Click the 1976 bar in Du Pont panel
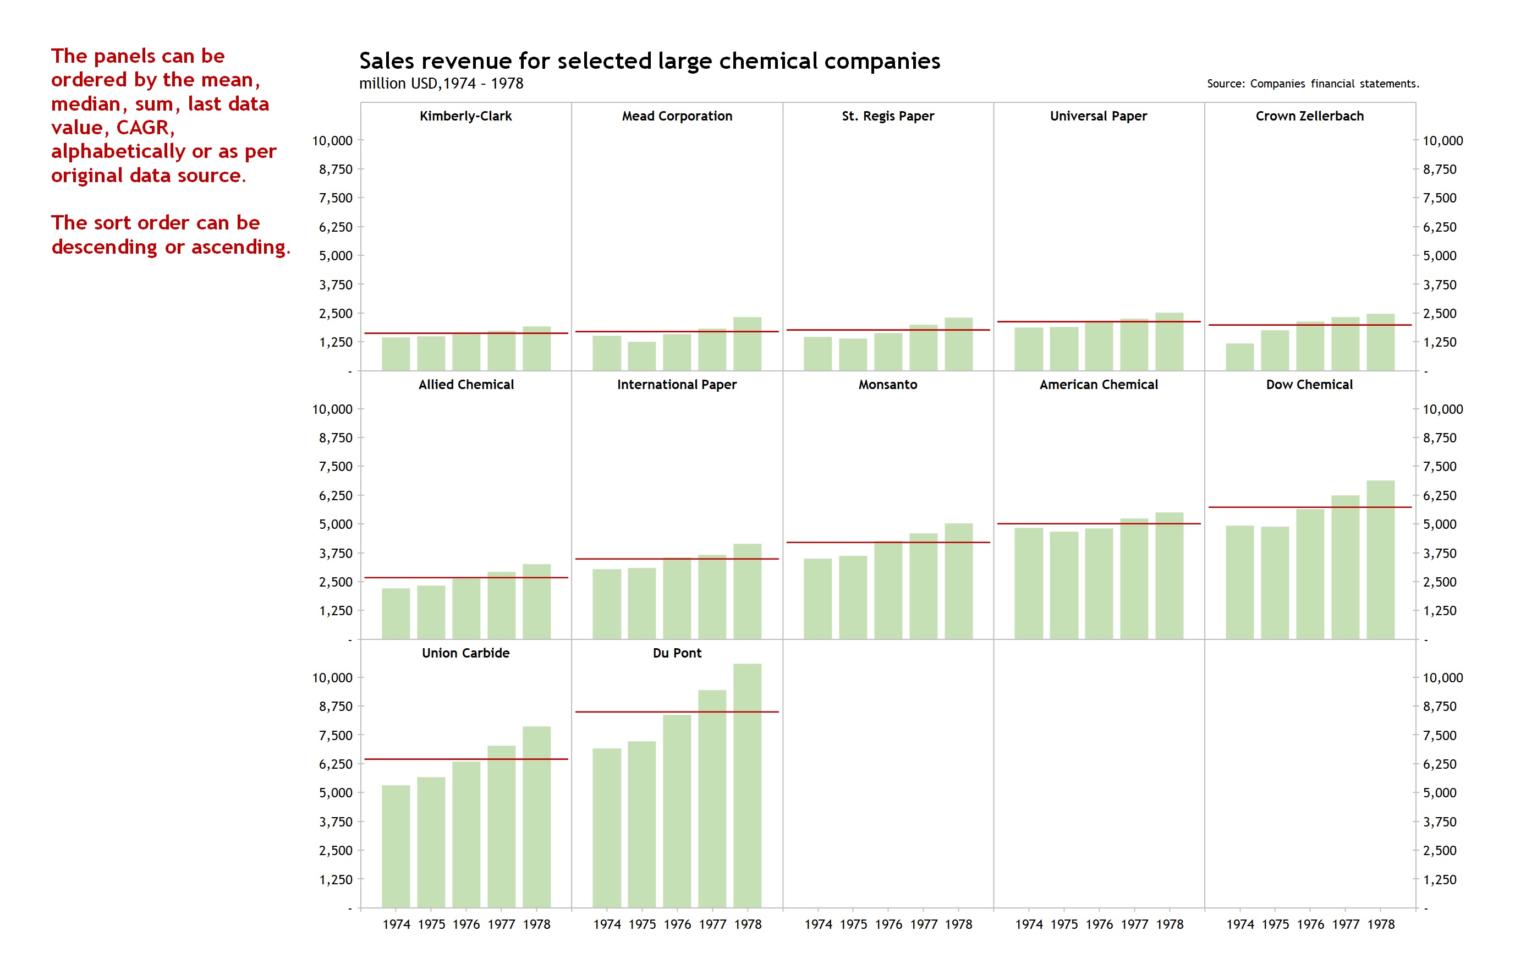Screen dimensions: 1537x958 click(677, 811)
